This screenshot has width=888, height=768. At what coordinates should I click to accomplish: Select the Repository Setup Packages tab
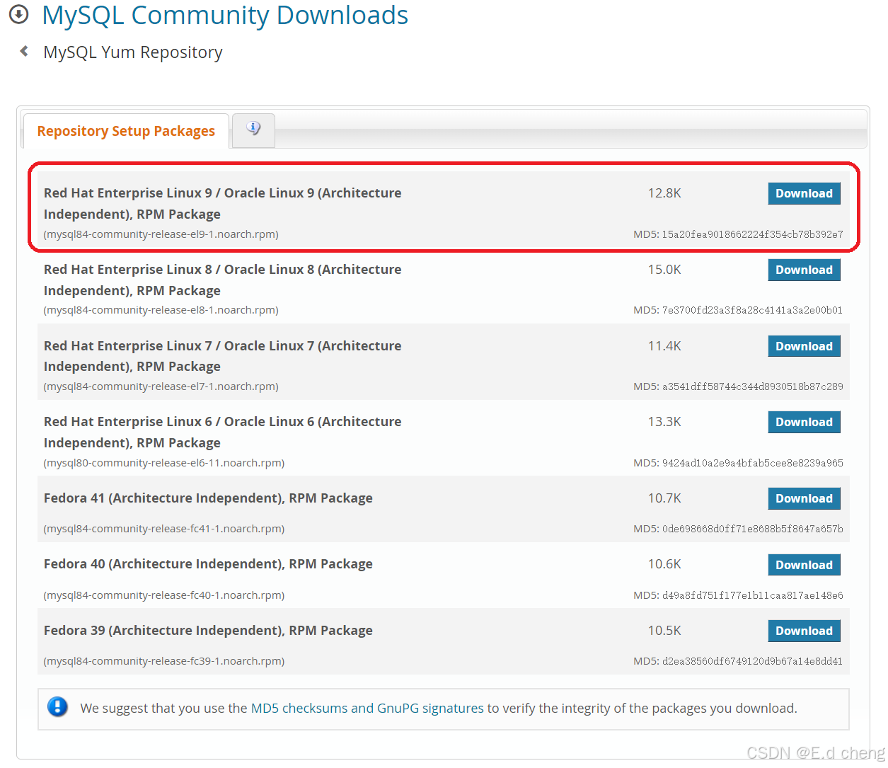click(126, 131)
